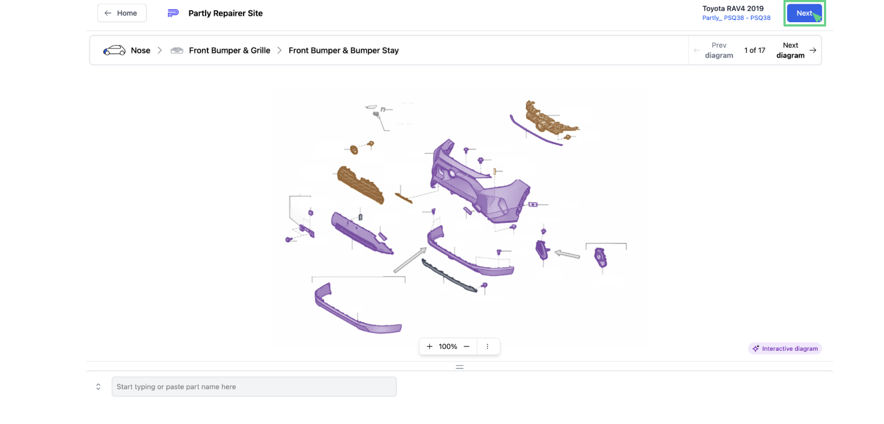Click the 100% zoom level indicator

(x=447, y=347)
